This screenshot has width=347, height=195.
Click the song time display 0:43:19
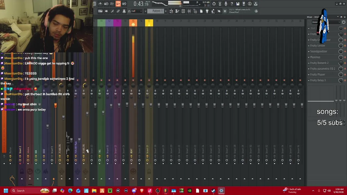142,4
